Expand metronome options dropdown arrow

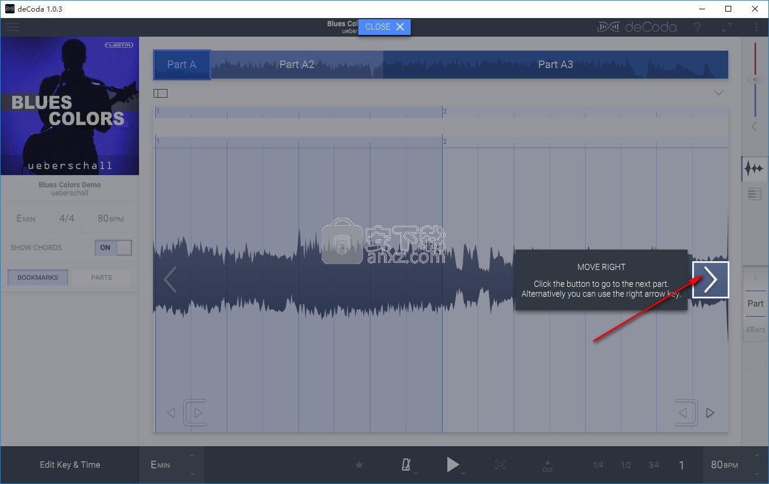416,474
